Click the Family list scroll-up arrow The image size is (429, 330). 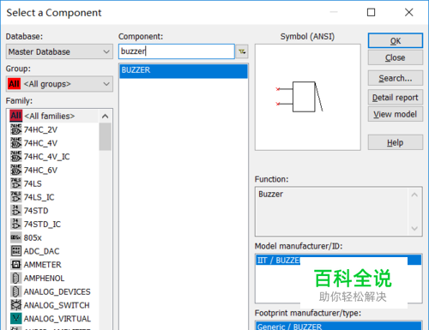(x=105, y=117)
